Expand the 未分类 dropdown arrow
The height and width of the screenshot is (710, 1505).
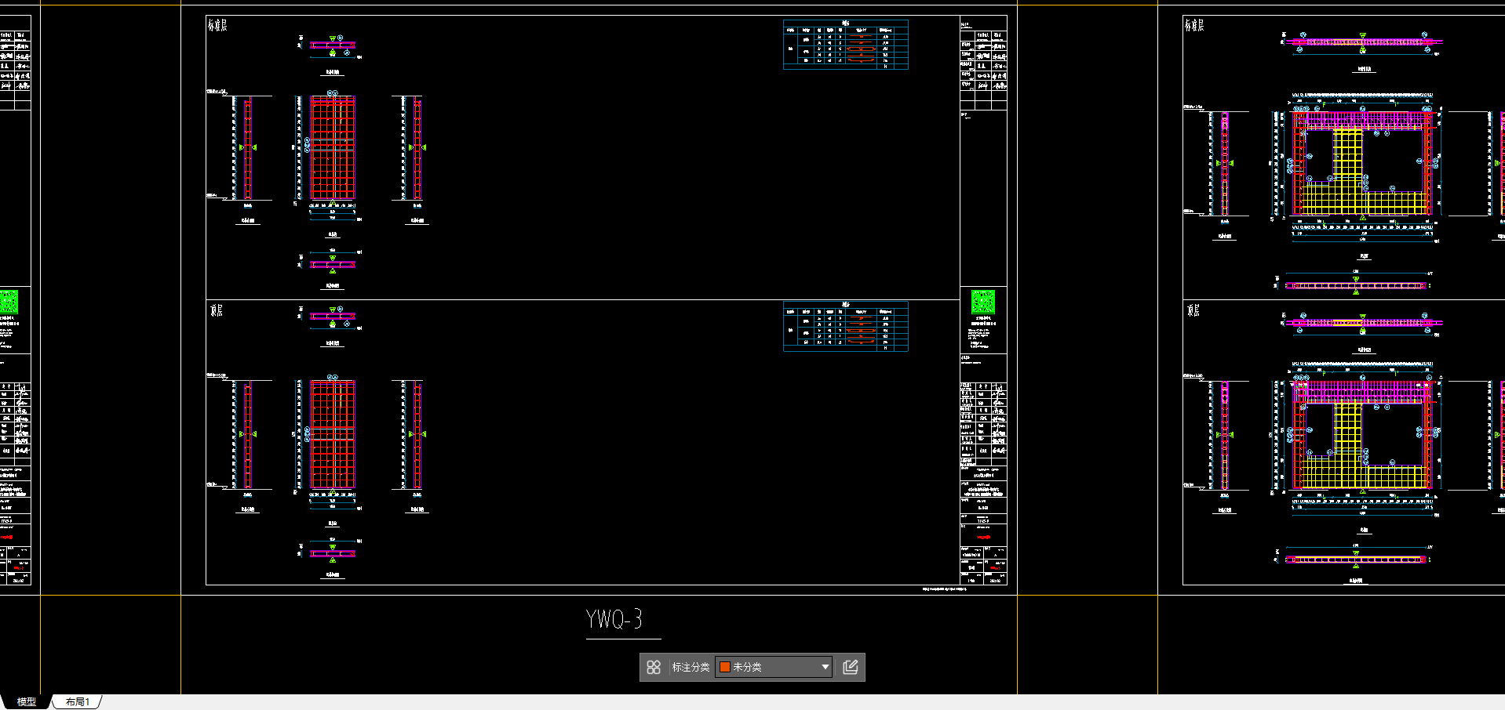click(x=825, y=667)
